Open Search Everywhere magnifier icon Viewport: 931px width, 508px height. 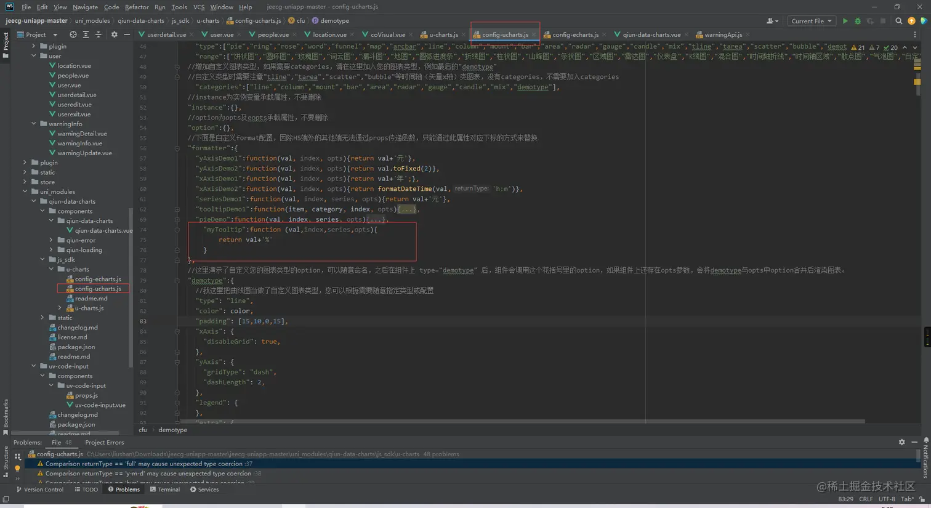coord(898,21)
